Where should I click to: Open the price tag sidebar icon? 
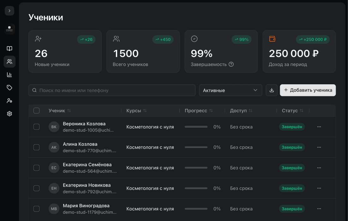pyautogui.click(x=9, y=88)
